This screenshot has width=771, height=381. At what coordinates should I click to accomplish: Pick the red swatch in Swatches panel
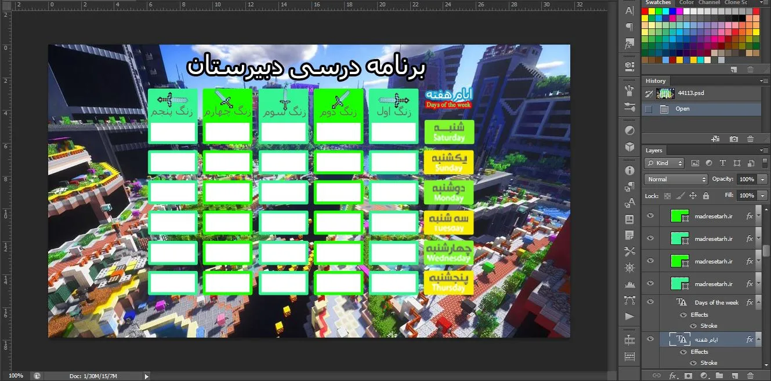[x=645, y=11]
